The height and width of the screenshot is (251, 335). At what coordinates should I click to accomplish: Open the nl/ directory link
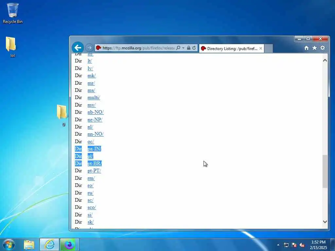point(90,127)
